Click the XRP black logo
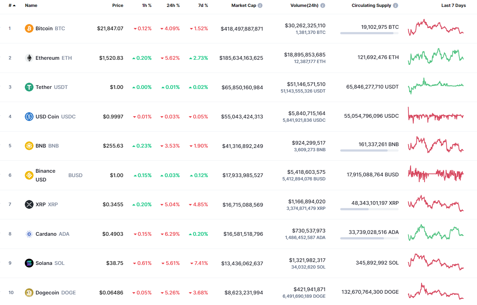This screenshot has height=305, width=477. click(x=28, y=204)
